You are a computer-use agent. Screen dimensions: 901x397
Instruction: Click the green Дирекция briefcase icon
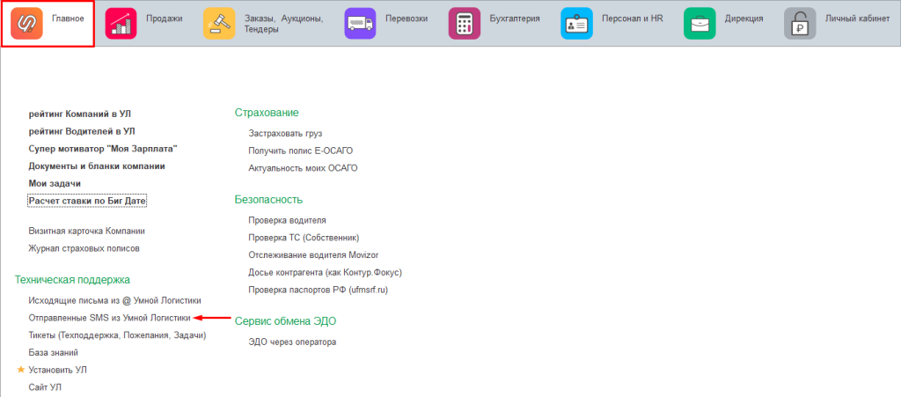[700, 24]
